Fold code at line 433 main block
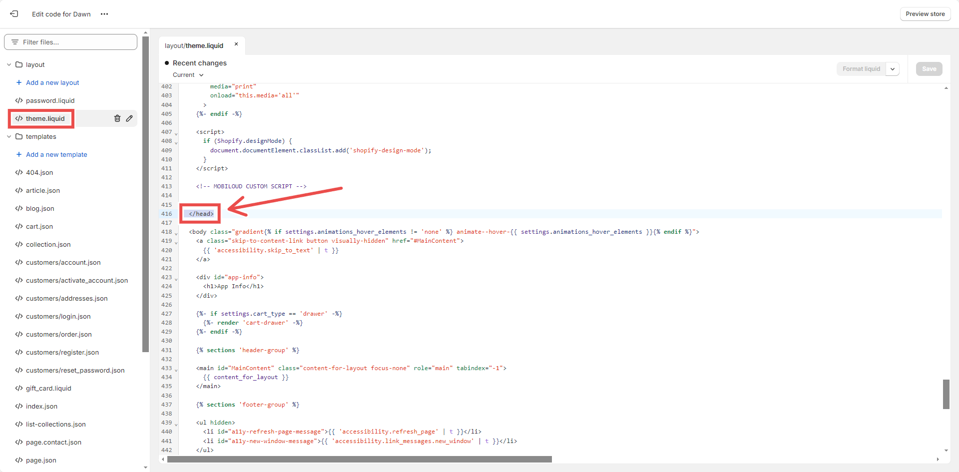This screenshot has height=472, width=959. [x=176, y=370]
